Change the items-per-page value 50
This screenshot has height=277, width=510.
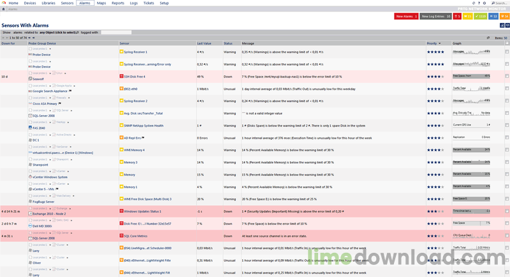click(x=505, y=38)
